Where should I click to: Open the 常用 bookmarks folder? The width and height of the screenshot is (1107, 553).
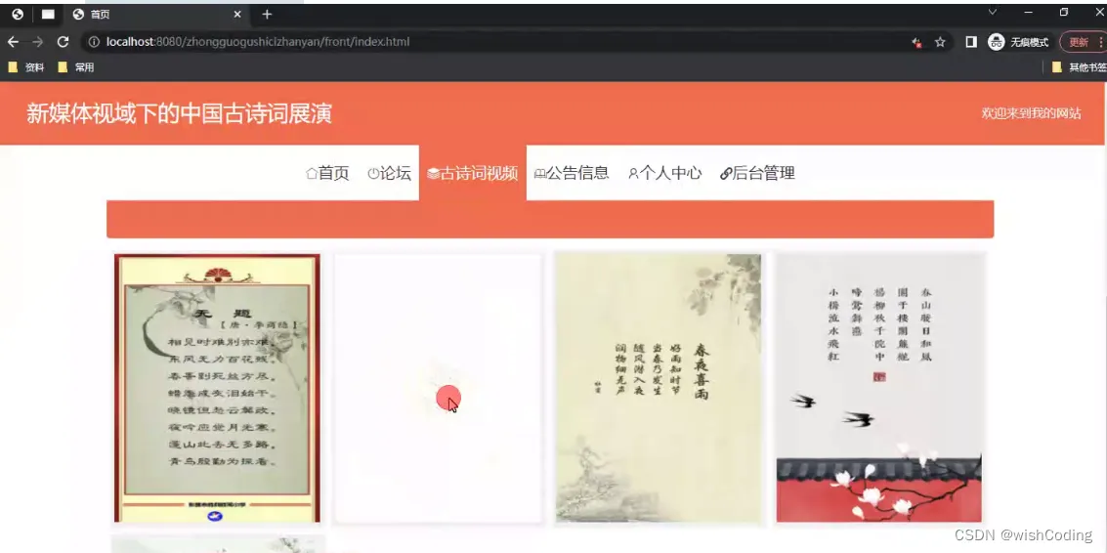(75, 67)
